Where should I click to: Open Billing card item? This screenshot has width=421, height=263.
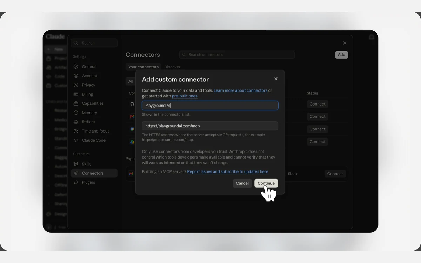[x=94, y=94]
